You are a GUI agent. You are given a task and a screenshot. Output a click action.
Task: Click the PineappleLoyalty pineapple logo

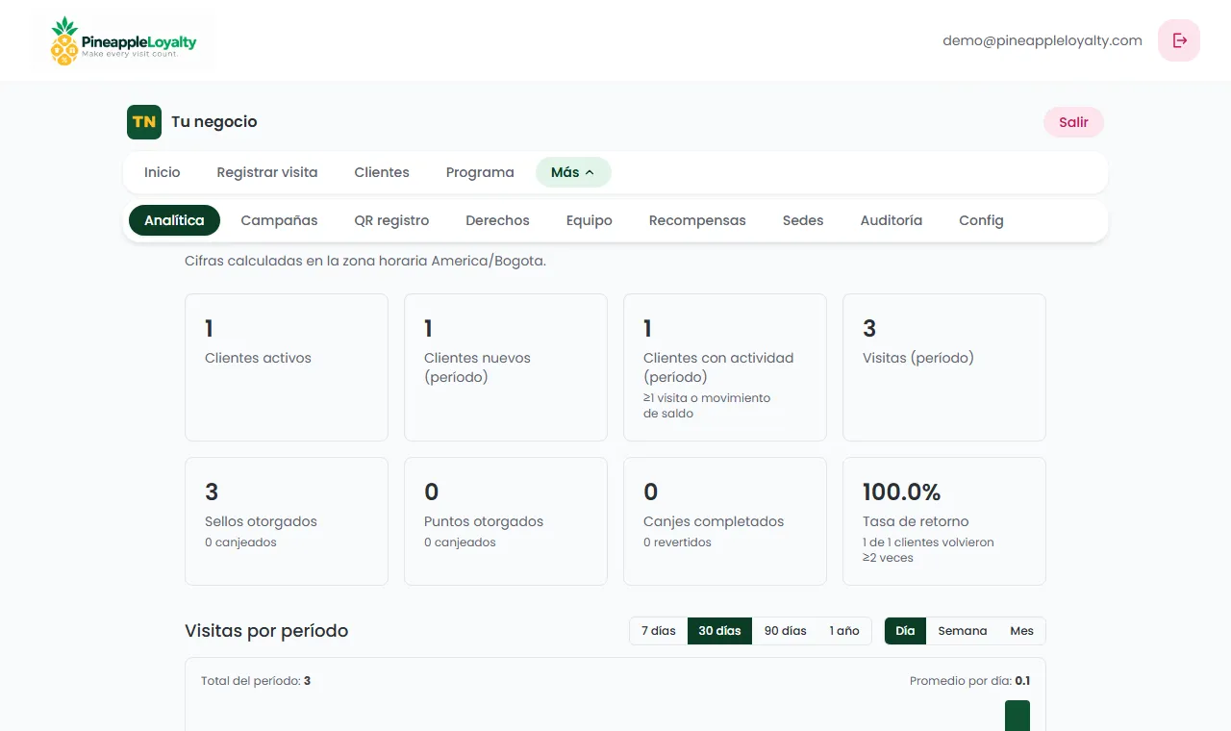(122, 40)
